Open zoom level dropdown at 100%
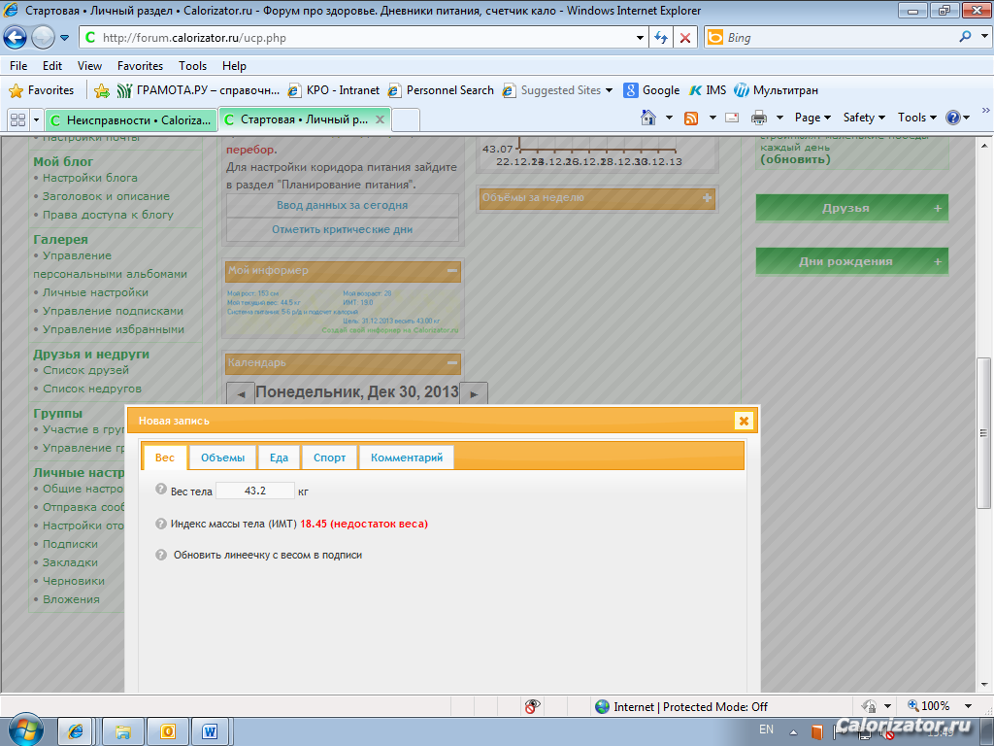 click(968, 706)
